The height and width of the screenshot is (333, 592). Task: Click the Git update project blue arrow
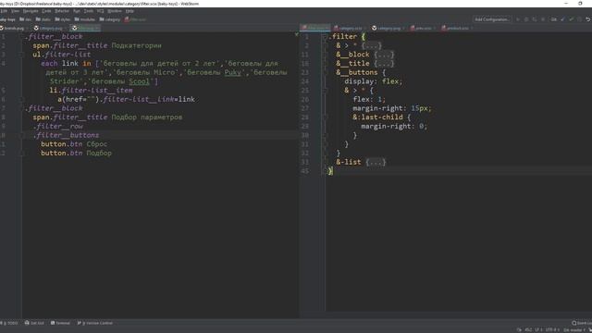point(563,19)
